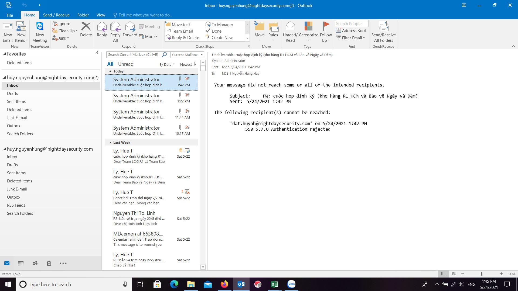Toggle Newest sort order arrow
This screenshot has width=518, height=291.
[x=195, y=64]
